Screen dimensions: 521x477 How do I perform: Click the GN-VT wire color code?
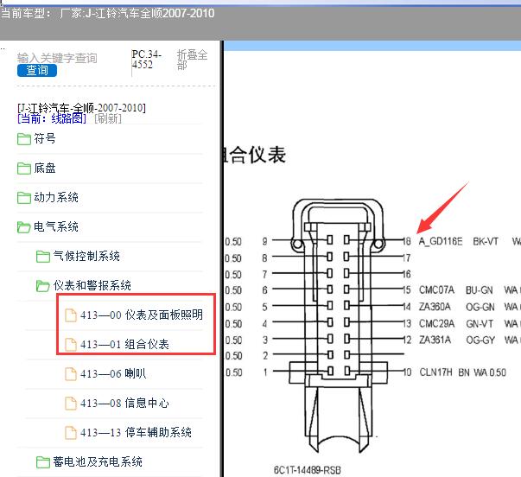pos(480,323)
